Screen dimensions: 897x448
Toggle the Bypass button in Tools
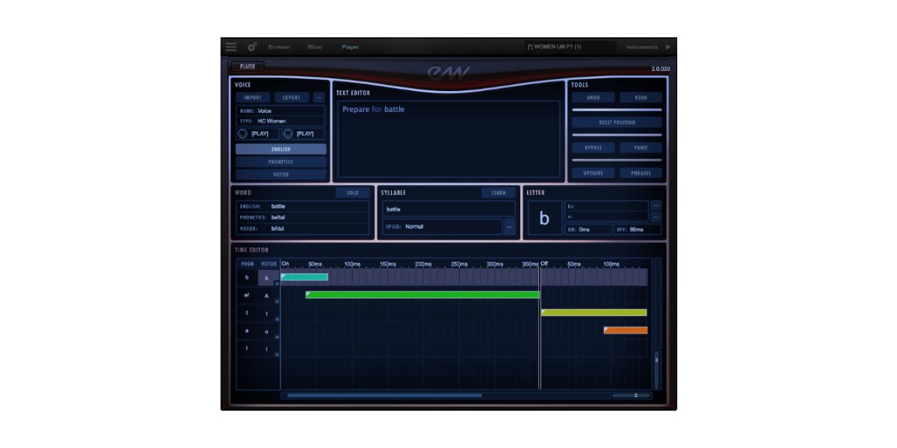(x=594, y=148)
